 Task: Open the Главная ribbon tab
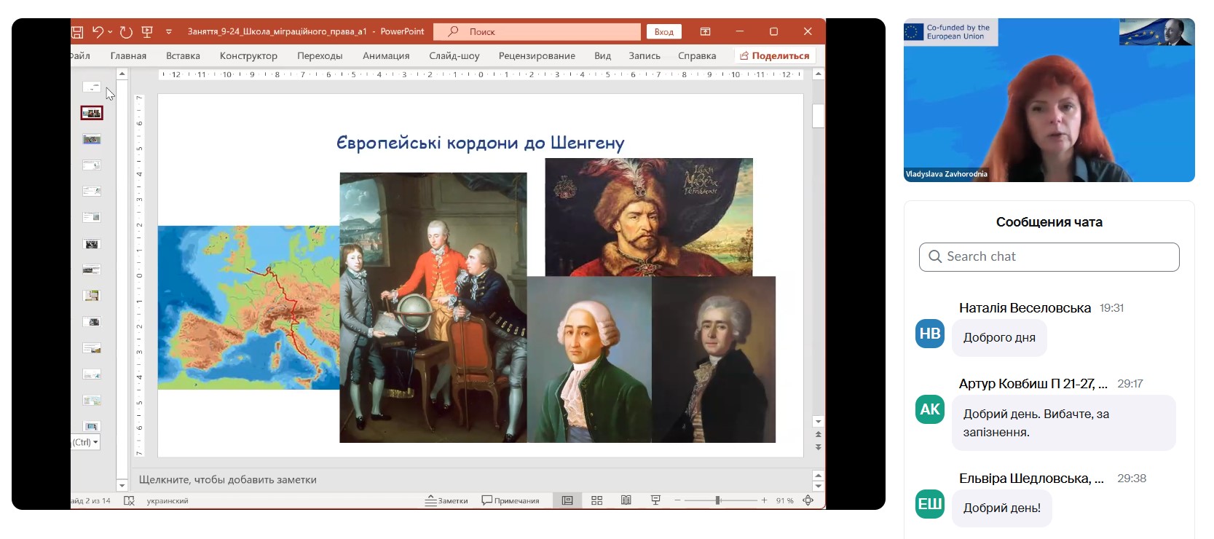[128, 55]
